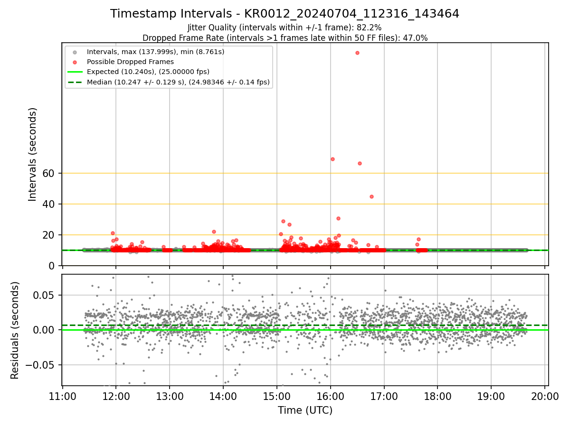Click the x-axis tick label '20:00'
Viewport: 570px width, 427px height.
coord(545,397)
